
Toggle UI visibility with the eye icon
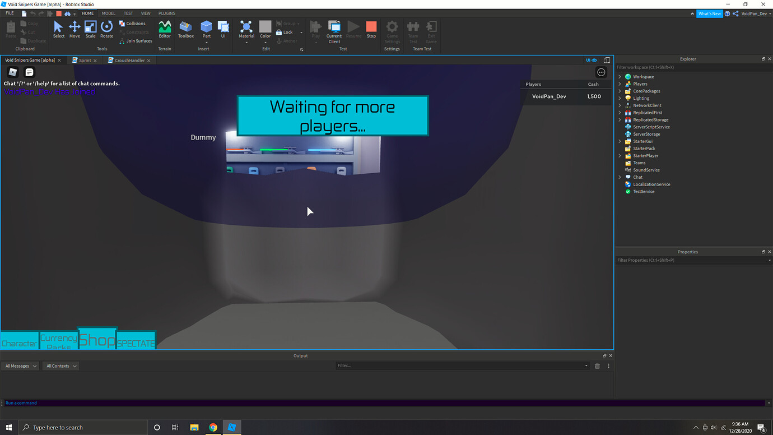594,60
